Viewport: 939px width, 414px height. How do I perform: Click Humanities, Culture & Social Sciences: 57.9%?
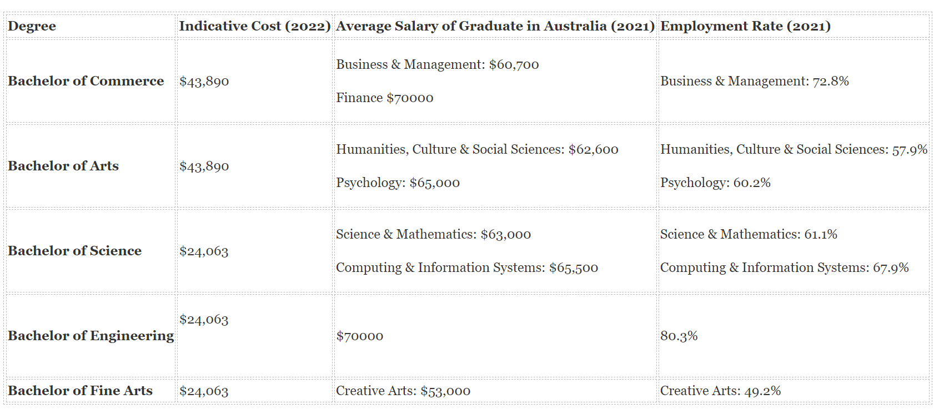pos(794,149)
